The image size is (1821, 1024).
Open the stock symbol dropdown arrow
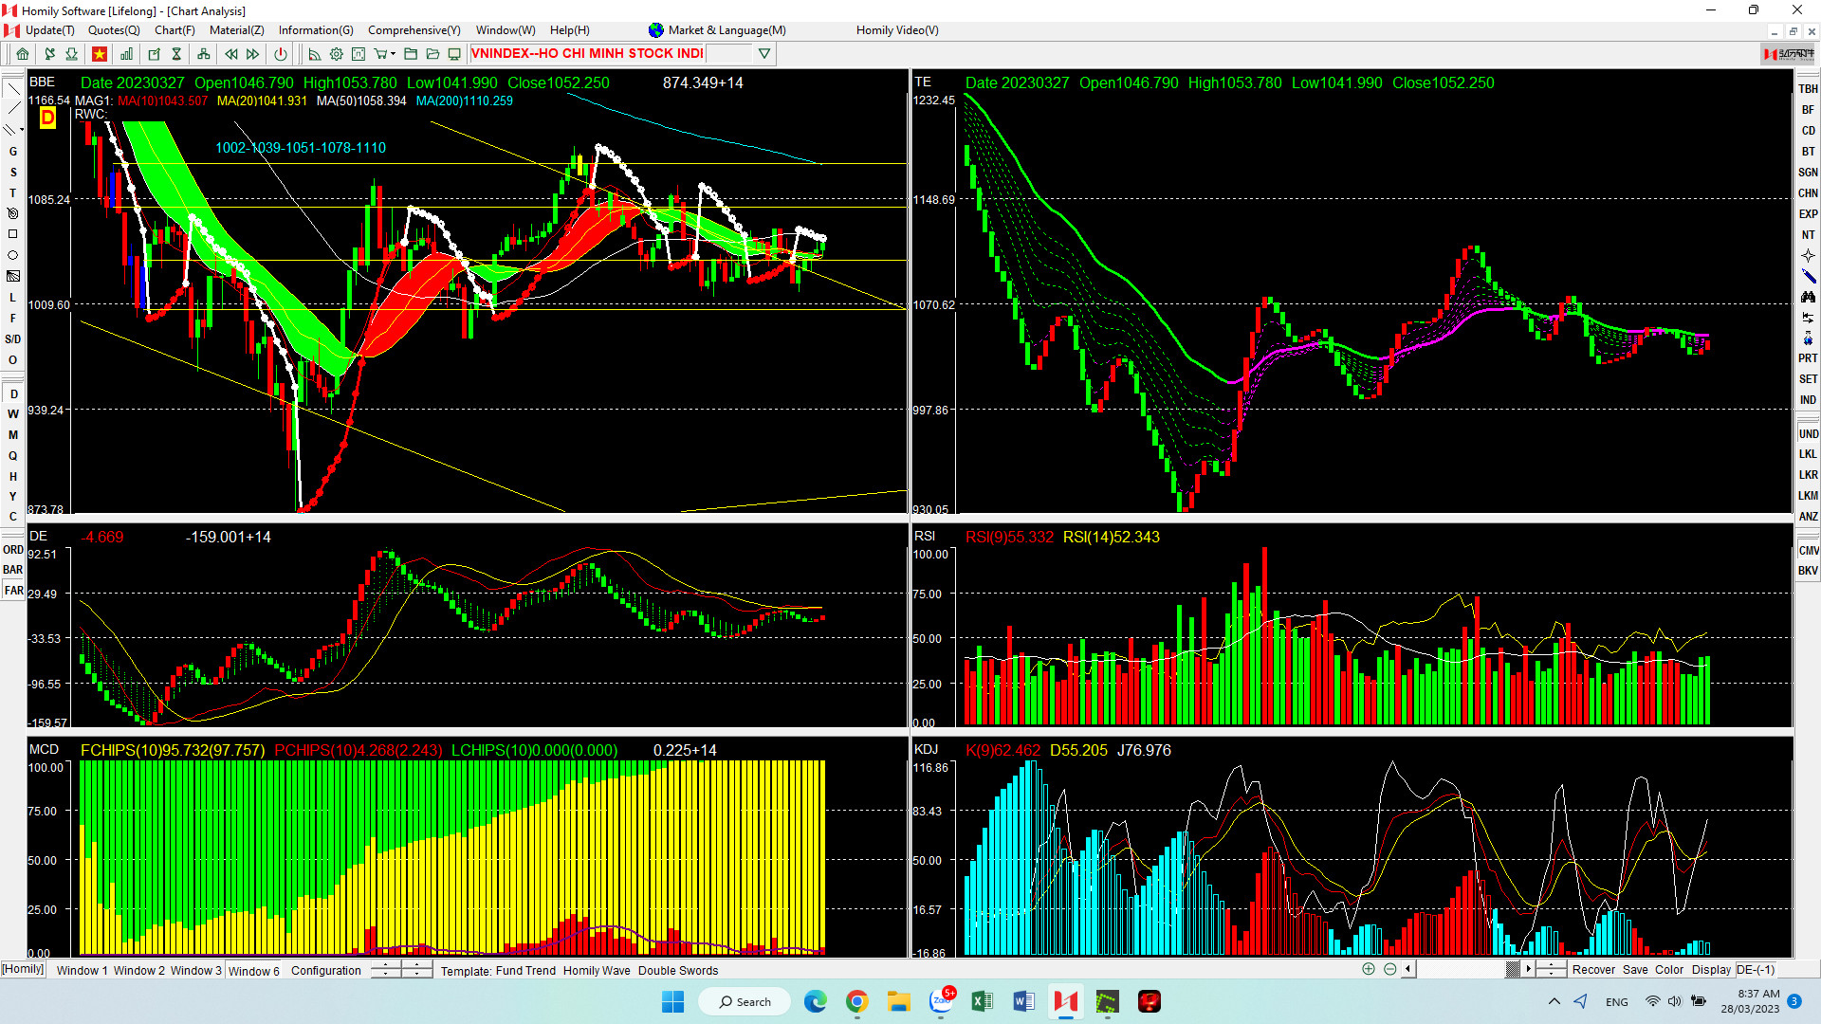pos(763,54)
